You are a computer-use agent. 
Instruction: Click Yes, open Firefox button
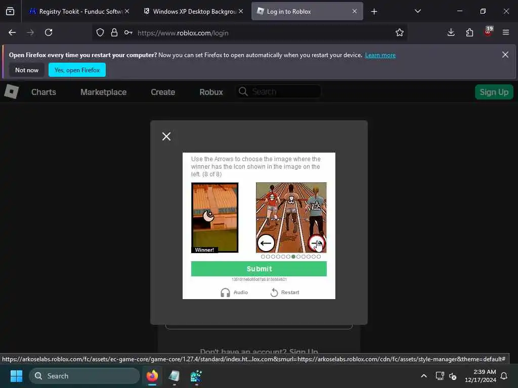(77, 70)
